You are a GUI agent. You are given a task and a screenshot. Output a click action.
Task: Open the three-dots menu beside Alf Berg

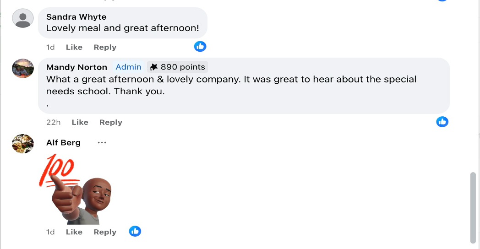coord(102,143)
